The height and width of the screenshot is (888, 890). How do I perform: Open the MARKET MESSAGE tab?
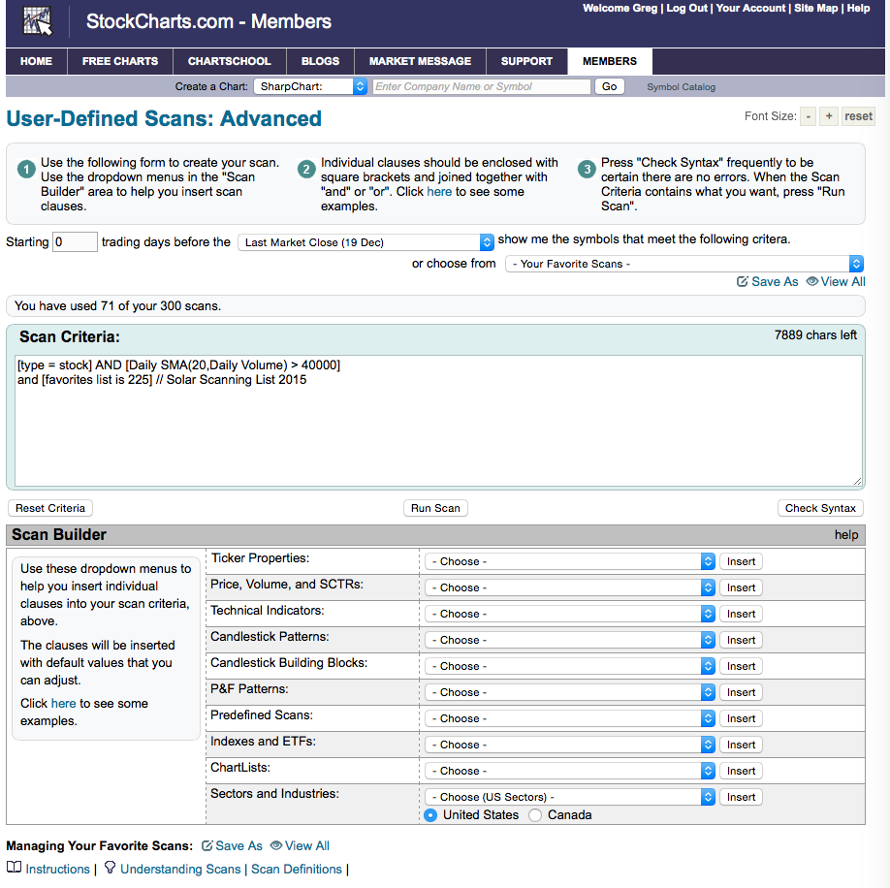(x=420, y=61)
